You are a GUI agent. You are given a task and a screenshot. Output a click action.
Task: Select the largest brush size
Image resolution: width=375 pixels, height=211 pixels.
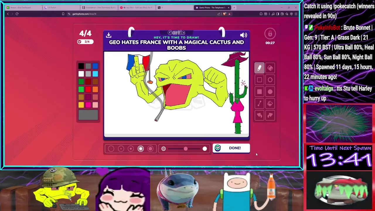click(150, 149)
